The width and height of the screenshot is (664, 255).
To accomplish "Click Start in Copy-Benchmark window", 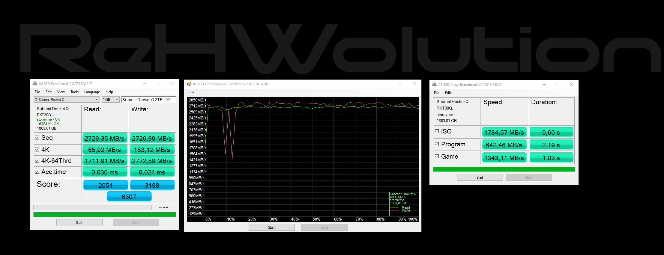I will pyautogui.click(x=480, y=177).
